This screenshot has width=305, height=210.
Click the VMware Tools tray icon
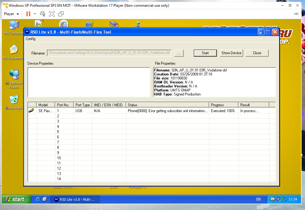click(x=273, y=199)
